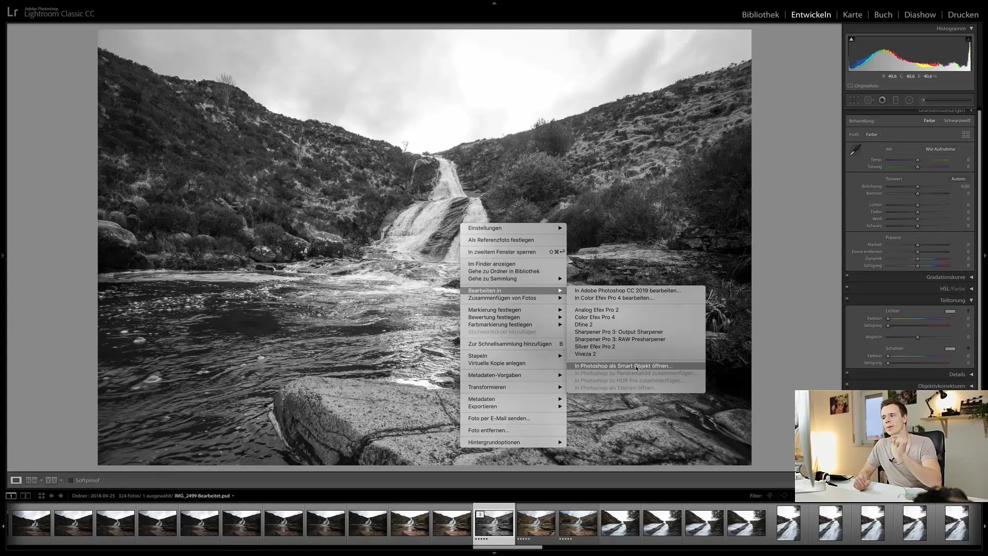Select YY before/after split view icon
Image resolution: width=988 pixels, height=556 pixels.
click(x=51, y=480)
